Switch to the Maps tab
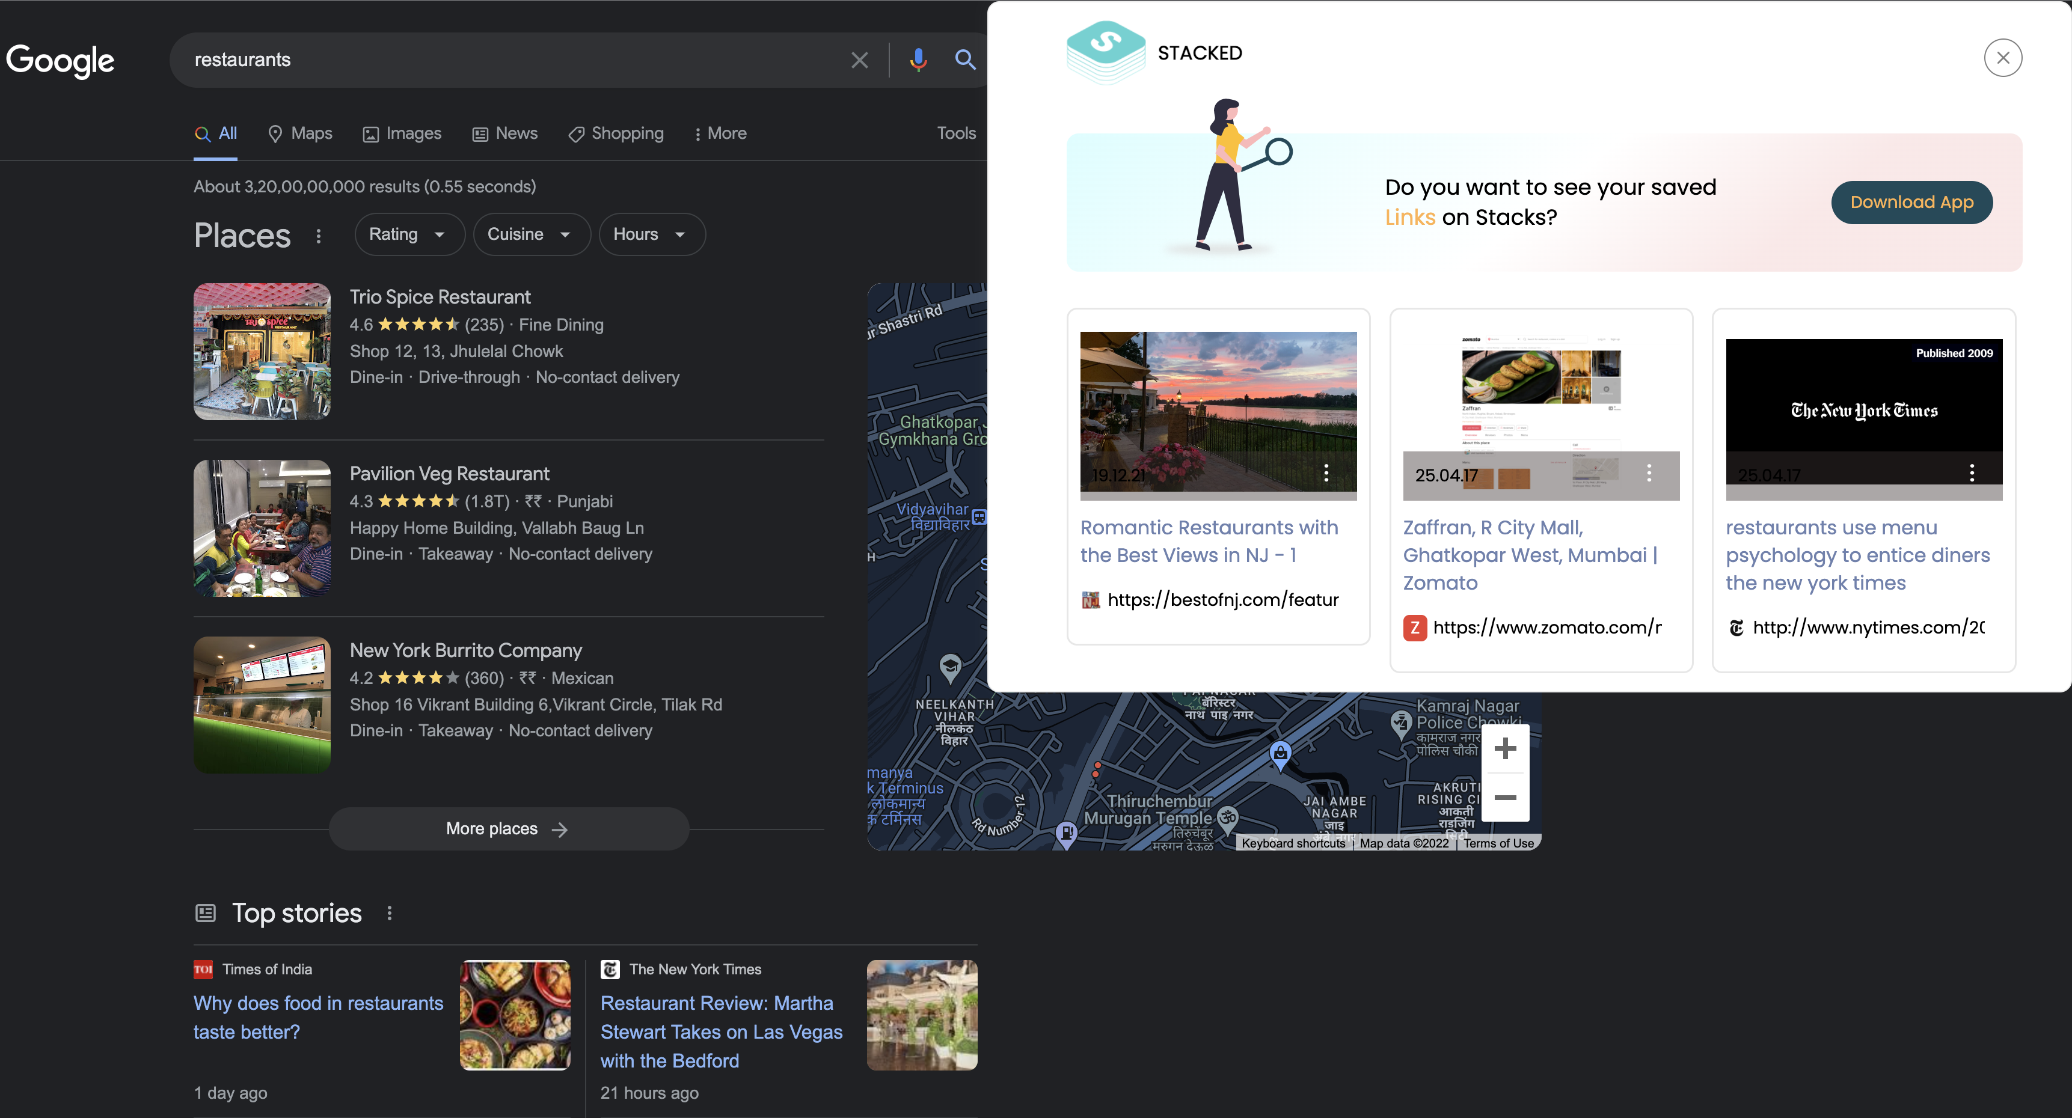The height and width of the screenshot is (1118, 2072). tap(300, 133)
